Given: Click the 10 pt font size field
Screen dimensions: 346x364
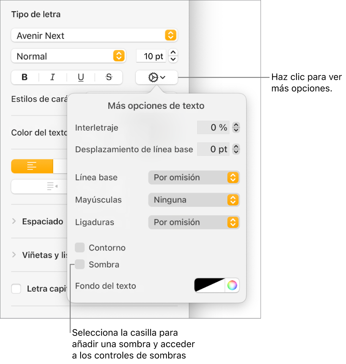Looking at the screenshot, I should coord(151,56).
